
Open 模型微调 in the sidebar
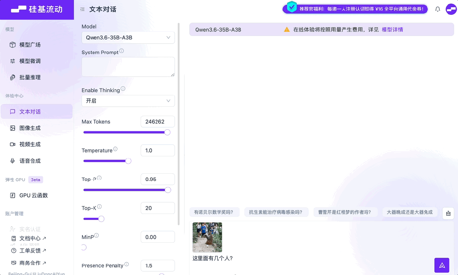coord(37,61)
